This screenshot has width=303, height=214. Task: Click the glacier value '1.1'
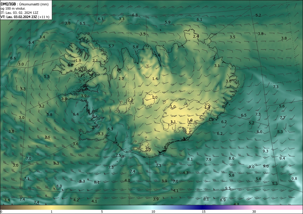pyautogui.click(x=173, y=122)
